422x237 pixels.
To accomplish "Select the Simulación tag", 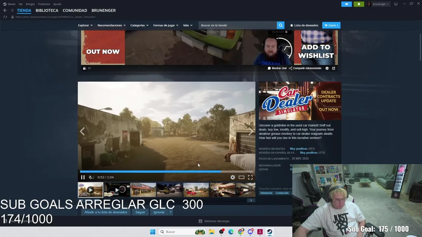I will click(266, 193).
